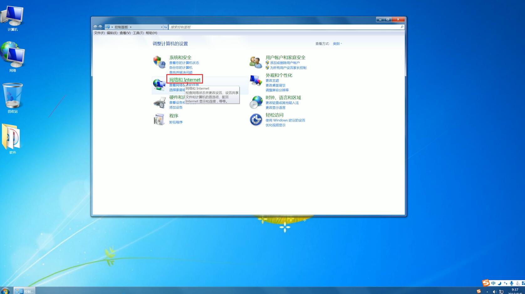Click 更改主题 link
This screenshot has height=294, width=525.
272,81
